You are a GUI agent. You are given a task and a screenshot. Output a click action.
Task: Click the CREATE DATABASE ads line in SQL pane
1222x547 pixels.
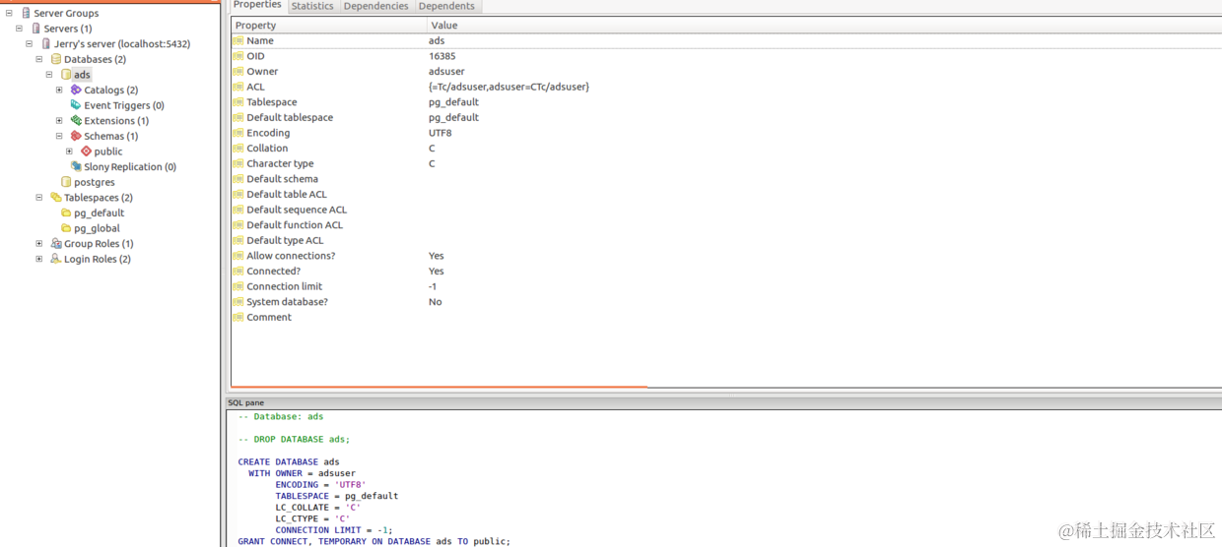289,462
